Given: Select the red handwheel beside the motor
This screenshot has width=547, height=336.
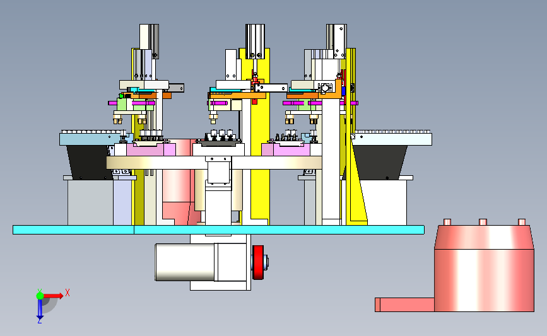Looking at the screenshot, I should point(258,262).
